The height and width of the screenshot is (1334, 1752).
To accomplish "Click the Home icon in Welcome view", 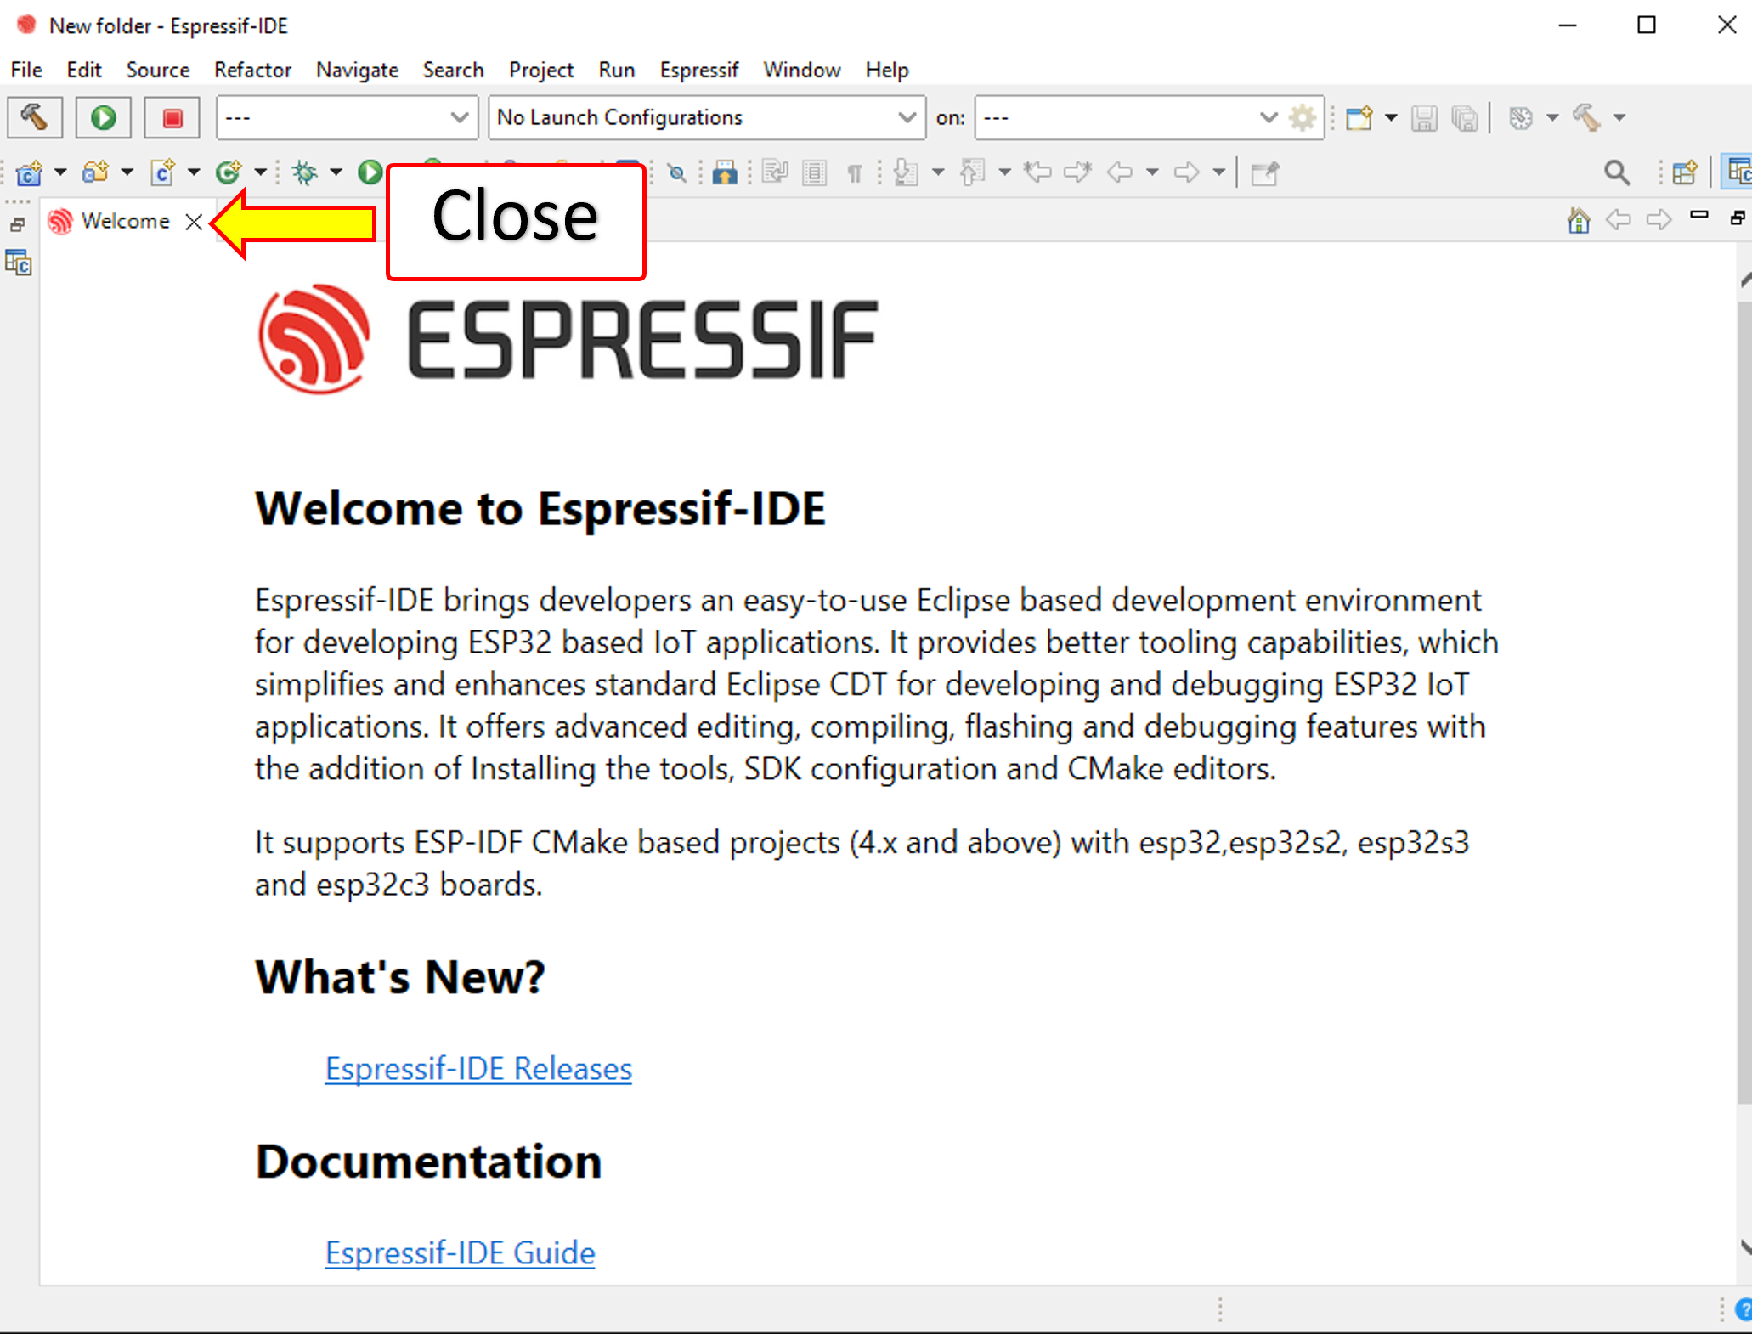I will tap(1578, 221).
